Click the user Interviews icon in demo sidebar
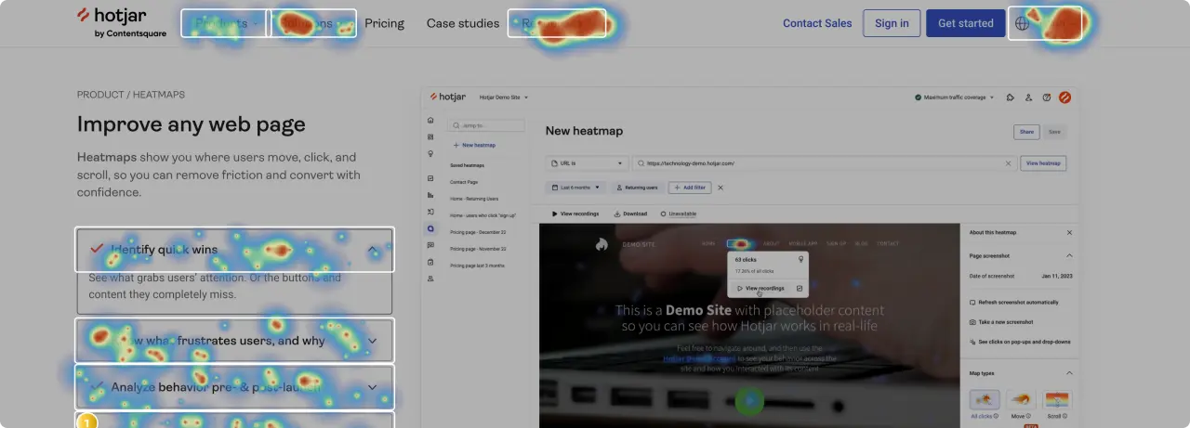The image size is (1190, 428). point(430,279)
